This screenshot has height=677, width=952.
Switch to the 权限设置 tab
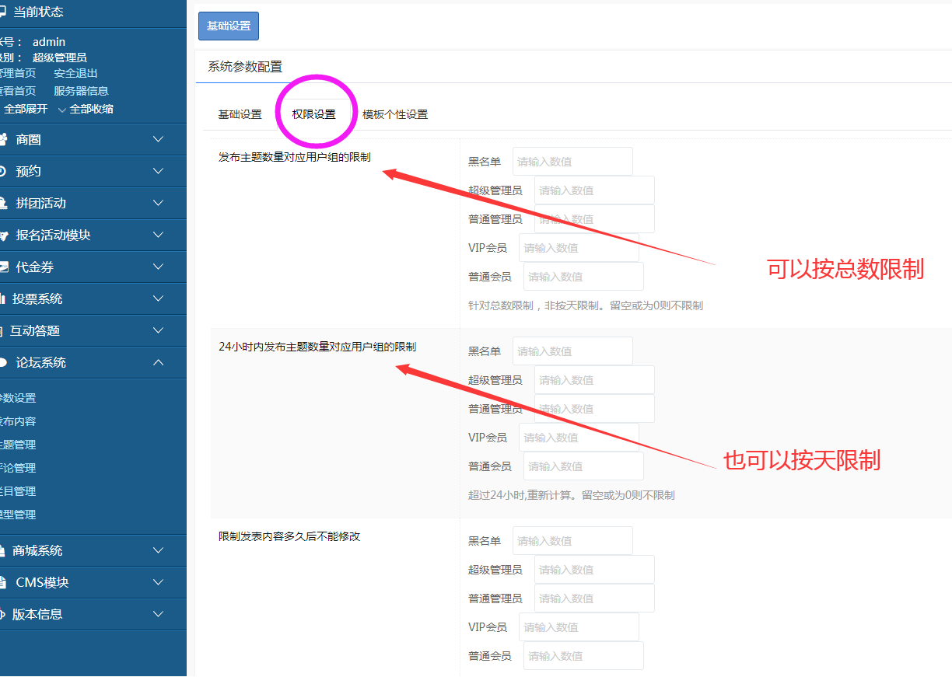coord(313,115)
